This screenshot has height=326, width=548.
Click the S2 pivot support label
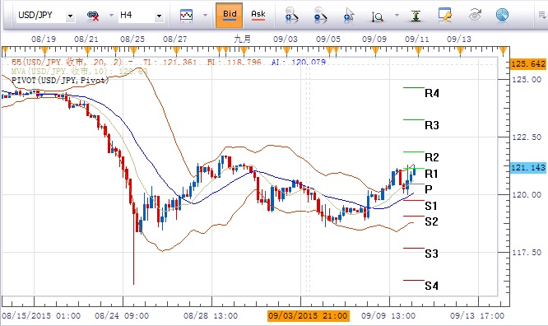431,221
